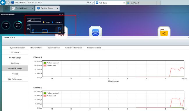Refresh the page with the reload icon
The width and height of the screenshot is (189, 111).
[93, 2]
